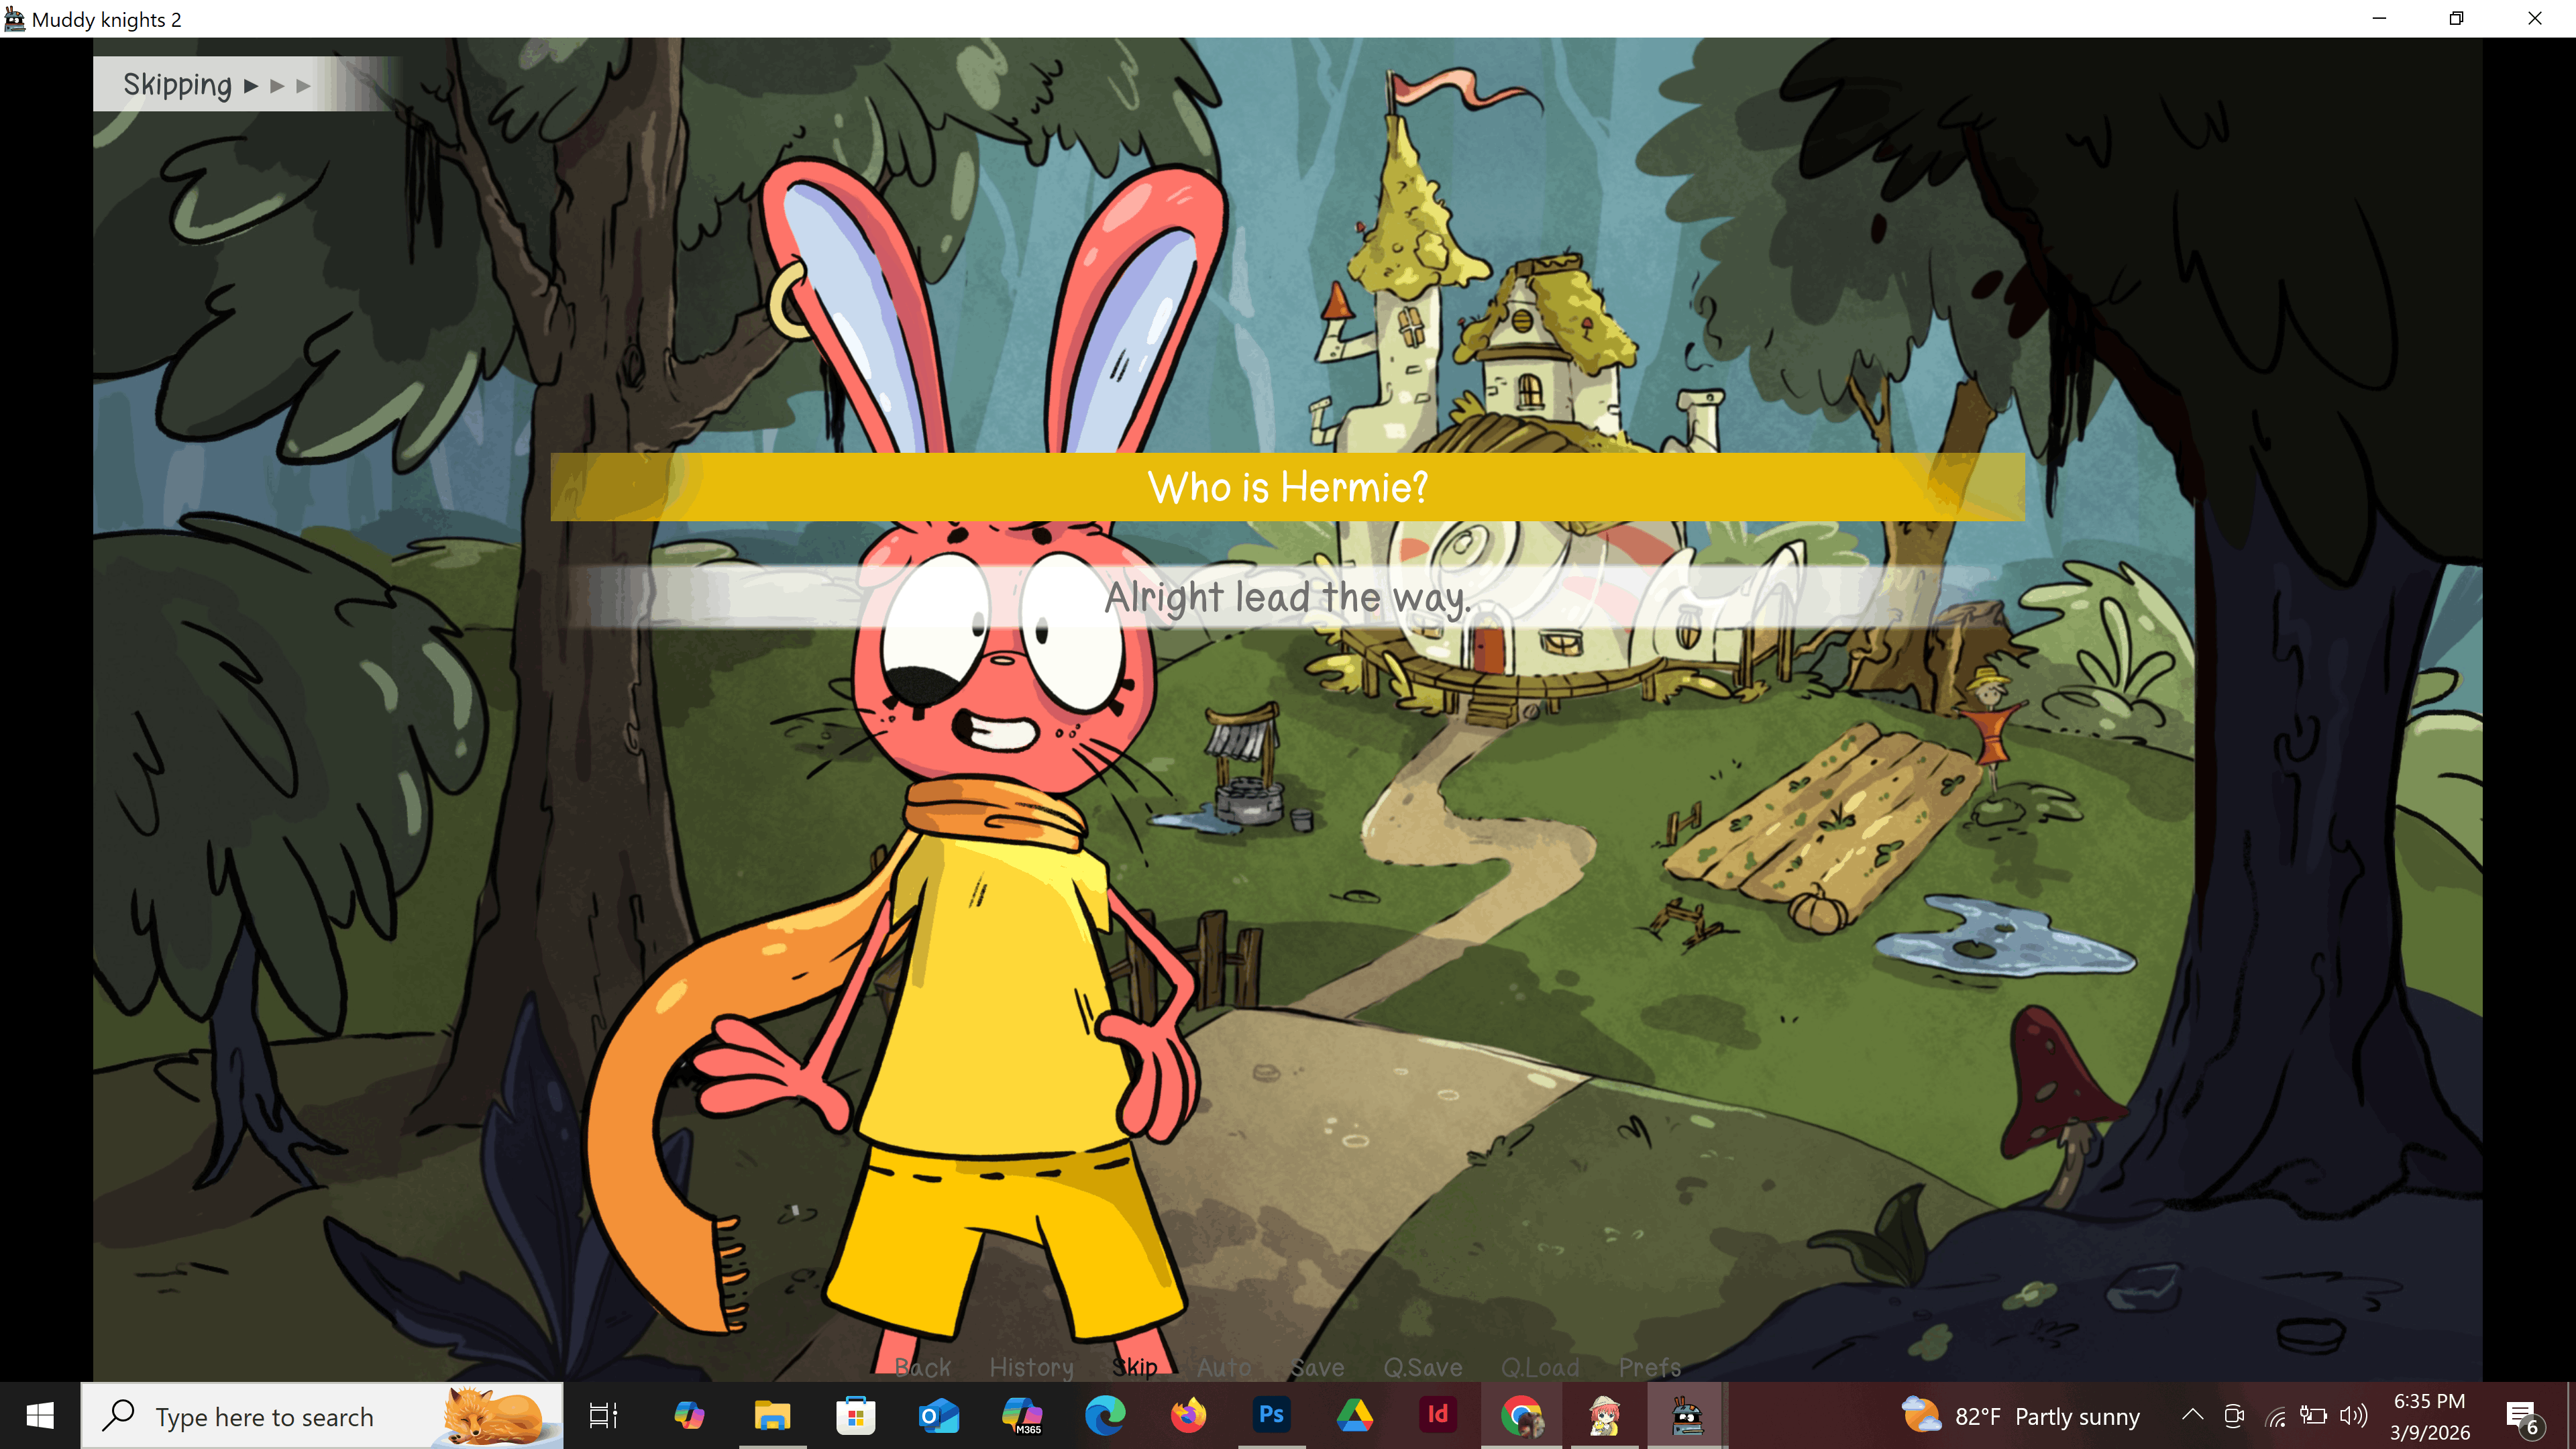Open Adobe InDesign from the taskbar
This screenshot has height=1449, width=2576.
(1438, 1416)
